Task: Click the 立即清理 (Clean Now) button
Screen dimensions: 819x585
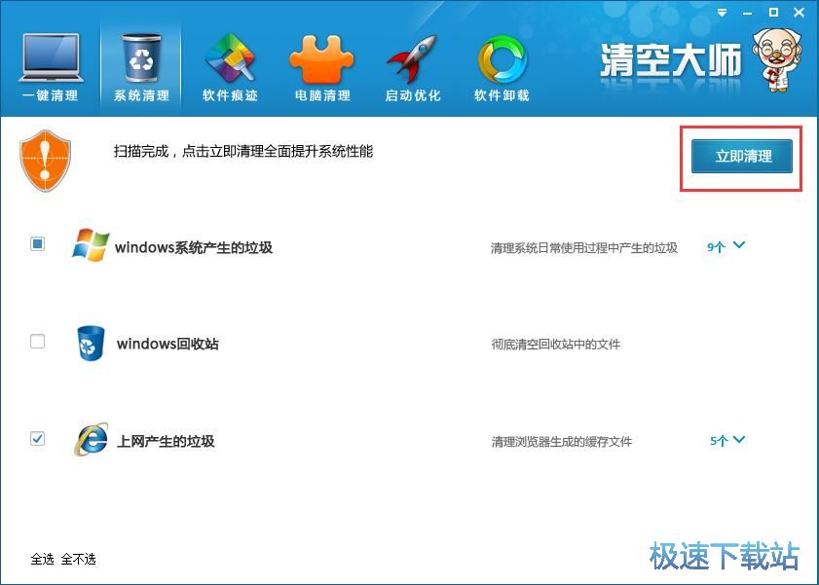Action: 740,157
